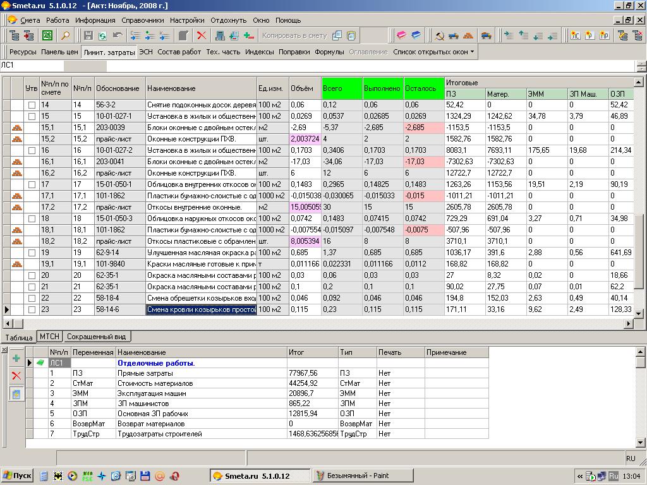This screenshot has height=485, width=647.
Task: Click the brick pile materials icon in toolbar
Action: (468, 35)
